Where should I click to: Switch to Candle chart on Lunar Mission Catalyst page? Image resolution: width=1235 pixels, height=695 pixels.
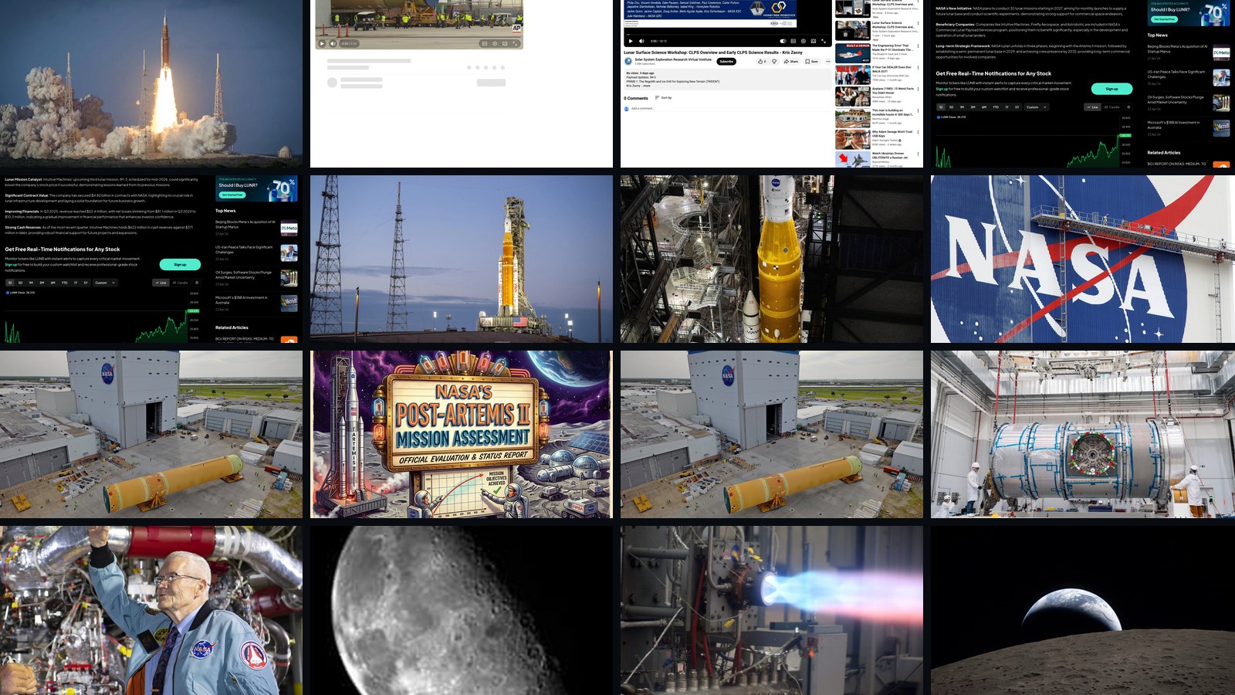click(180, 283)
